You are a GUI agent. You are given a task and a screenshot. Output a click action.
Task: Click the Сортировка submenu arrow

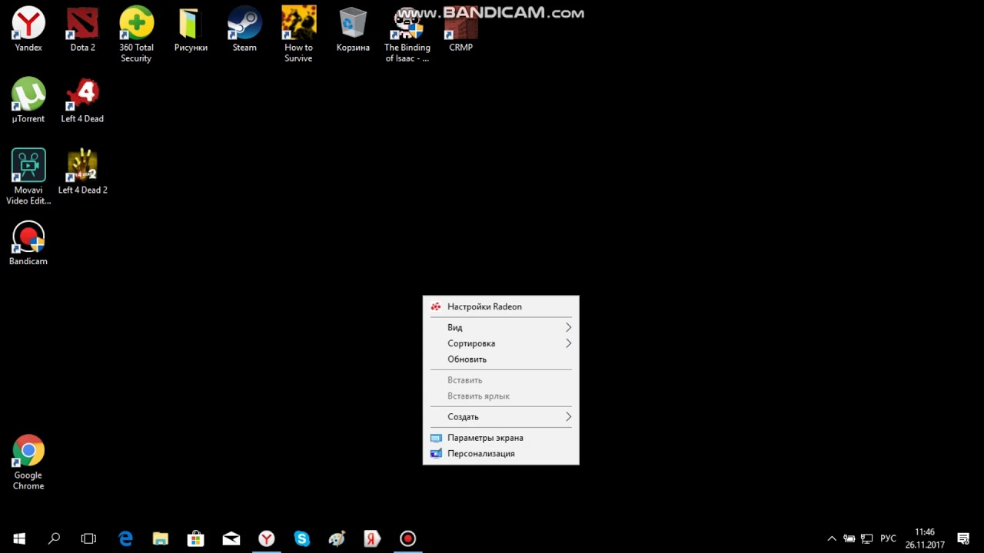pyautogui.click(x=569, y=343)
